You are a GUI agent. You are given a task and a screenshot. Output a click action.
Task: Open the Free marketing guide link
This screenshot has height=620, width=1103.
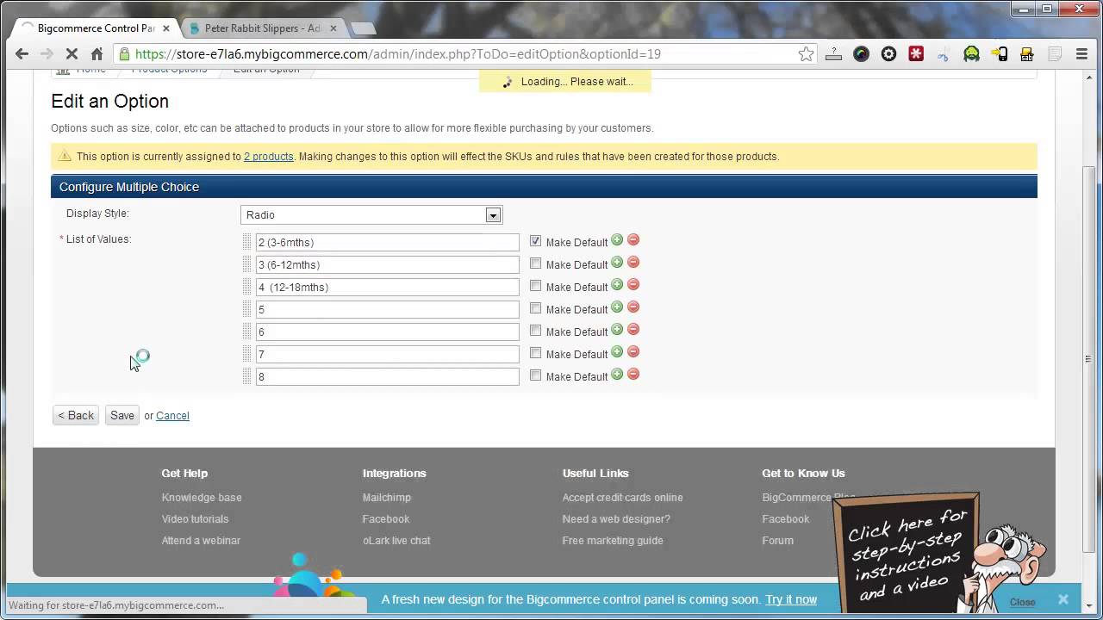click(613, 541)
